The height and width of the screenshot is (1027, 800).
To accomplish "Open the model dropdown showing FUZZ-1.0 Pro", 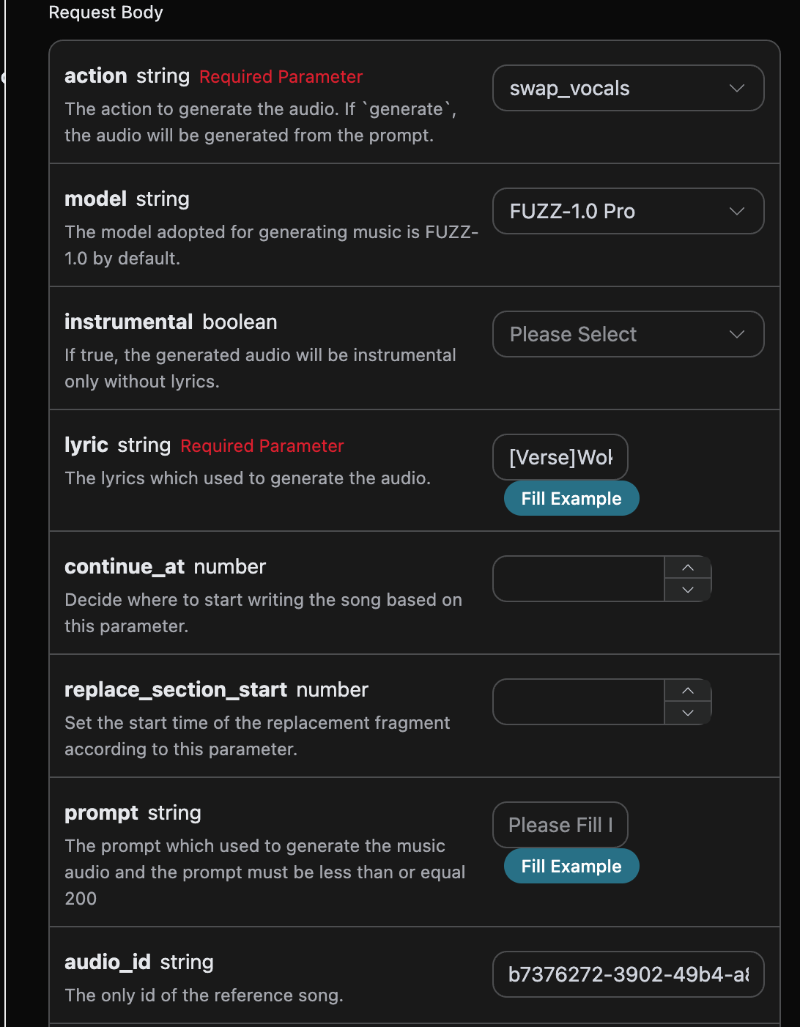I will 628,211.
